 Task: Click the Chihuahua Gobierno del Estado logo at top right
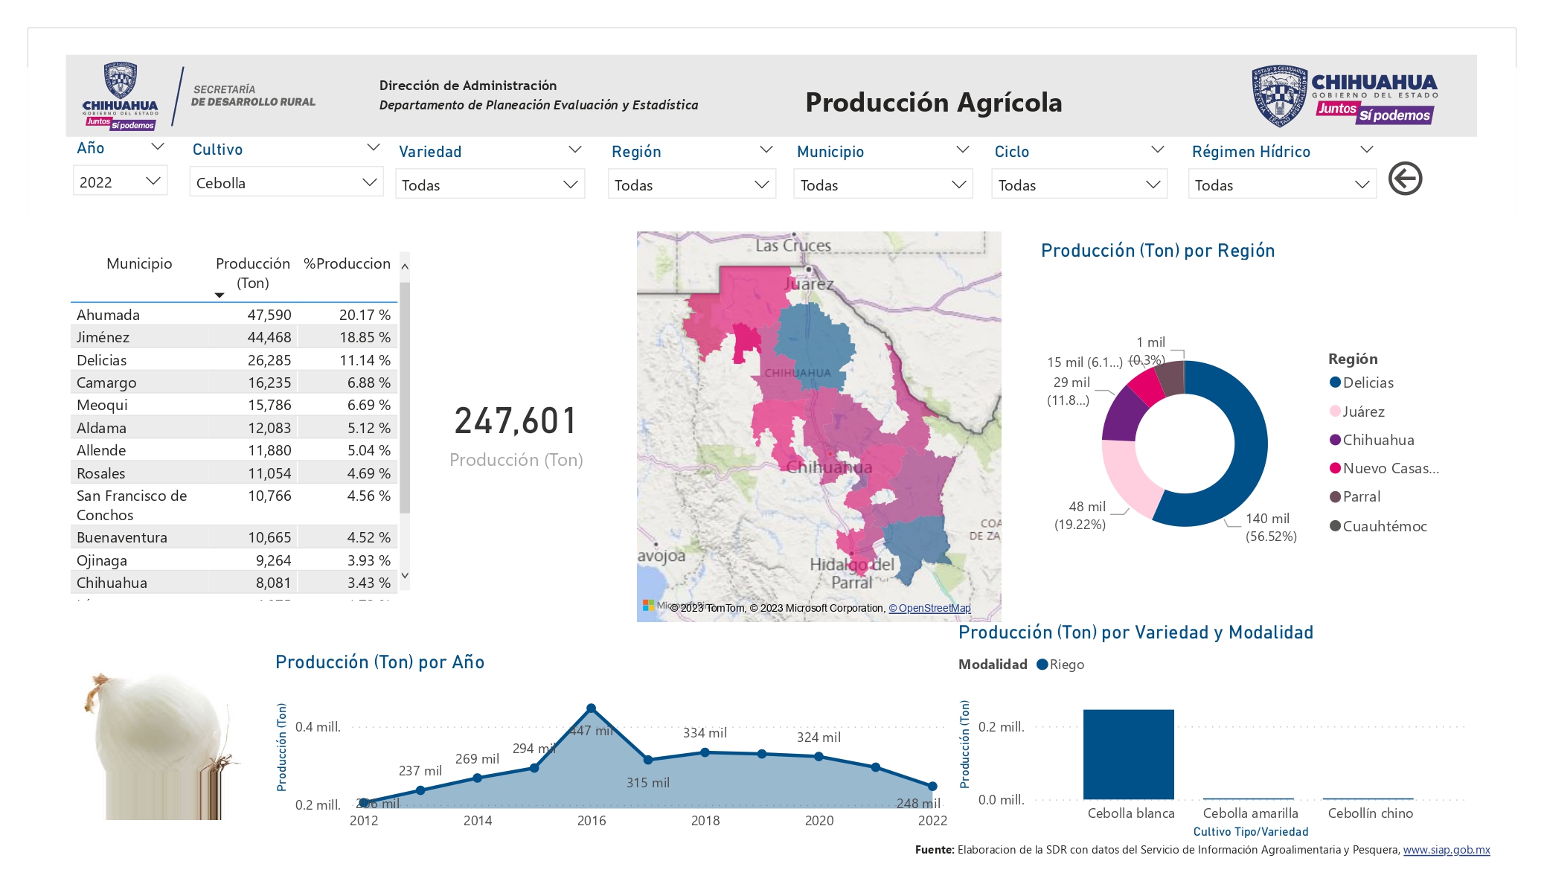point(1344,95)
